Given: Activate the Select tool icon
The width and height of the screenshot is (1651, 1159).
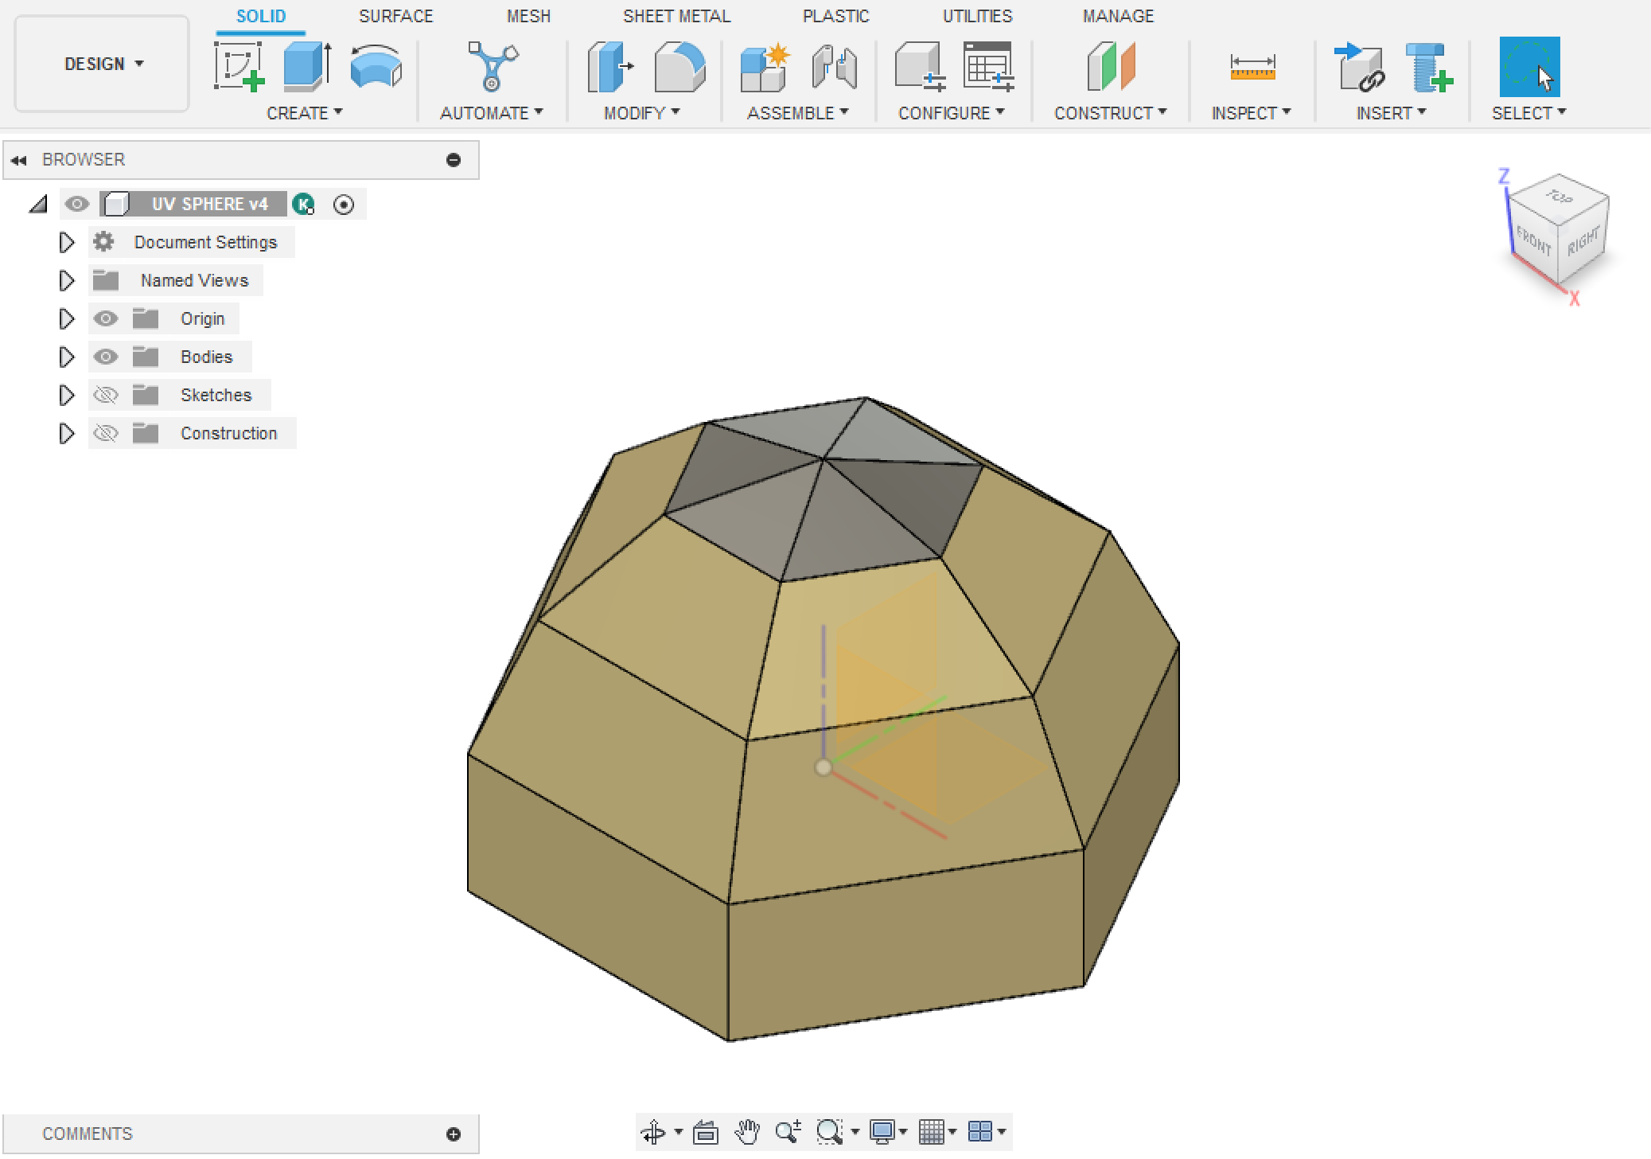Looking at the screenshot, I should [x=1529, y=66].
